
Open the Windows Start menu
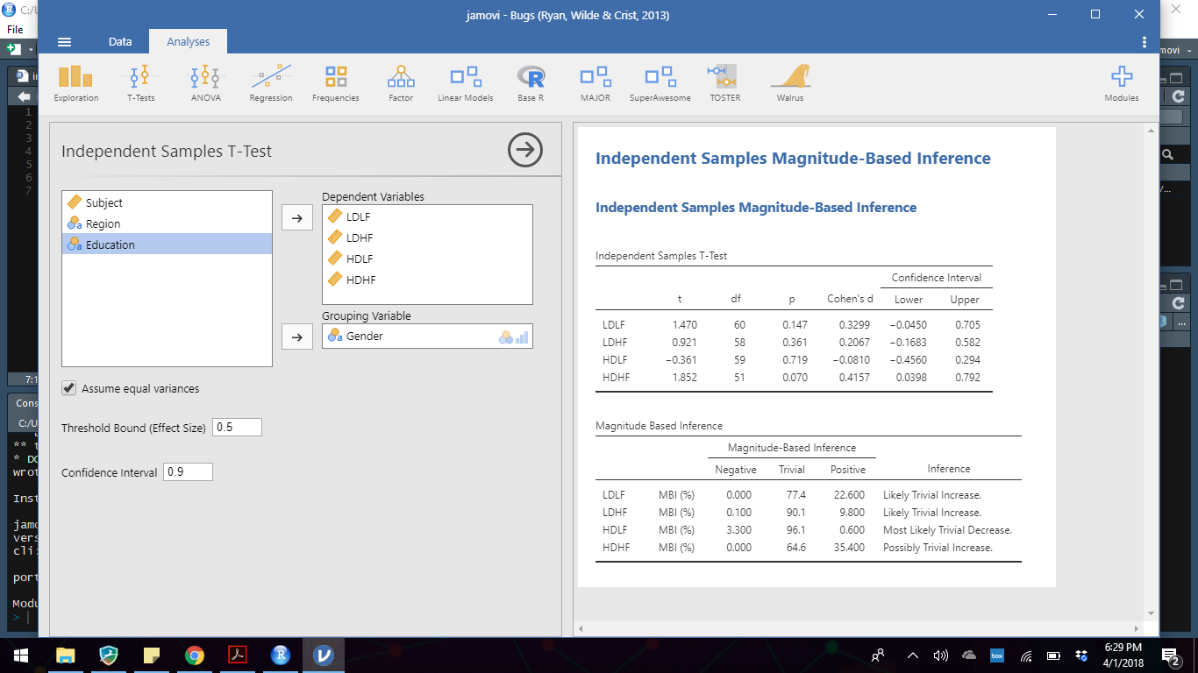coord(21,655)
